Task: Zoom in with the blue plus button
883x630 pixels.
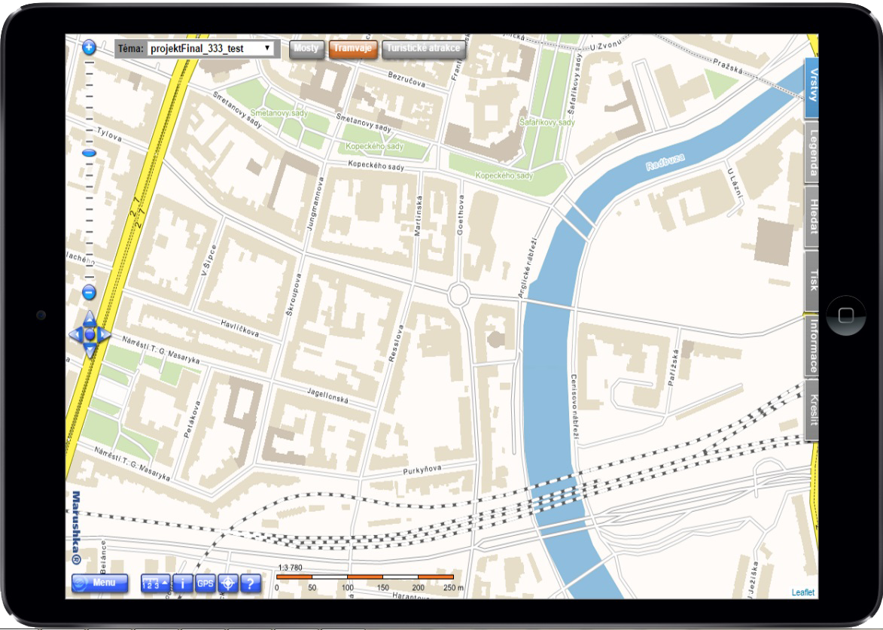Action: 88,47
